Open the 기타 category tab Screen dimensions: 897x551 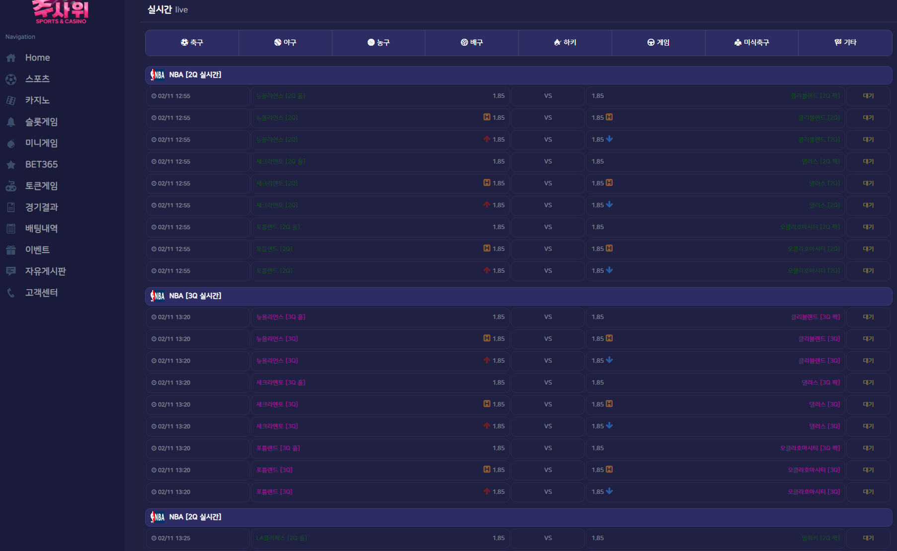point(845,43)
